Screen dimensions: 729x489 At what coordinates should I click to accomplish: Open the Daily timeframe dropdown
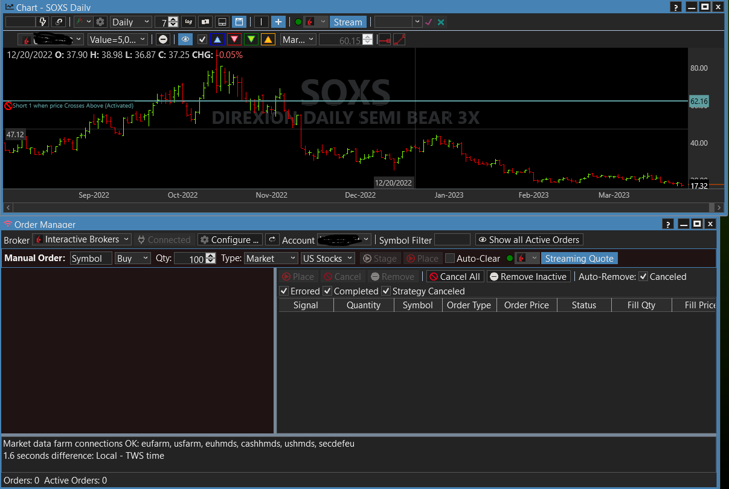[x=131, y=22]
